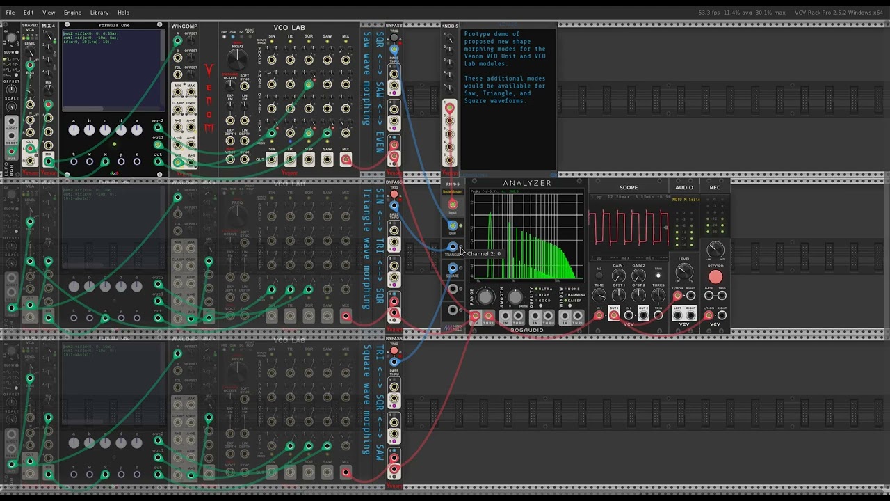
Task: Click top VCO LAB SAW output jack
Action: [x=327, y=159]
